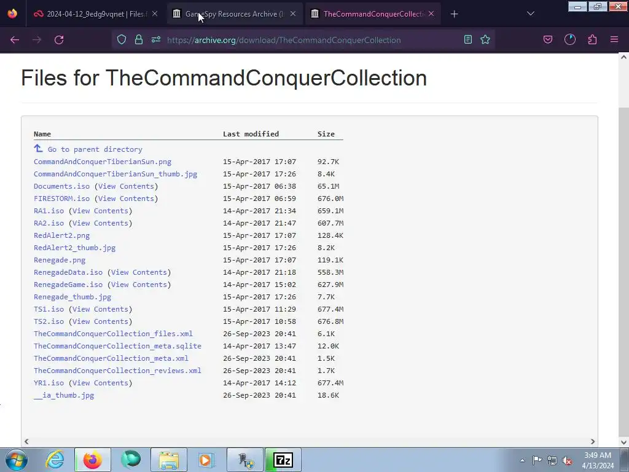This screenshot has width=629, height=472.
Task: View Contents of RA2.iso
Action: click(x=101, y=223)
